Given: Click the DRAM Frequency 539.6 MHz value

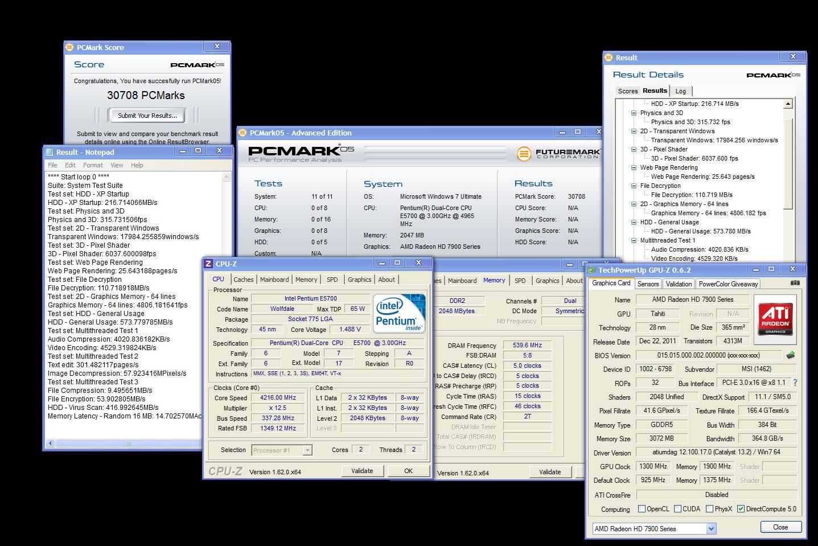Looking at the screenshot, I should (x=528, y=345).
